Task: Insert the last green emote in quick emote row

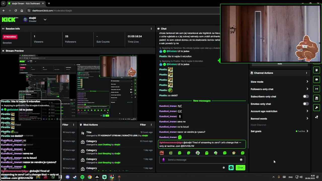Action: click(243, 153)
